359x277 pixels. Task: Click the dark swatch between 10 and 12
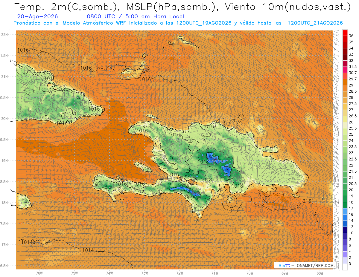[x=345, y=230]
